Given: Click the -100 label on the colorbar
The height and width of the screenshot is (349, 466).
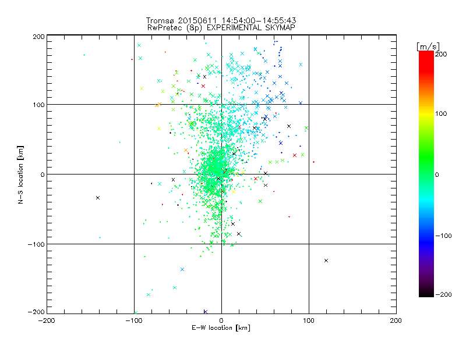Looking at the screenshot, I should (x=443, y=236).
